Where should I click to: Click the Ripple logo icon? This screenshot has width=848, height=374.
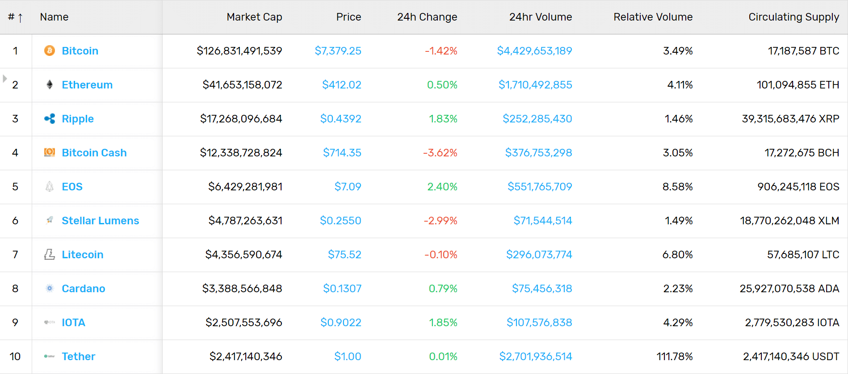pos(50,118)
